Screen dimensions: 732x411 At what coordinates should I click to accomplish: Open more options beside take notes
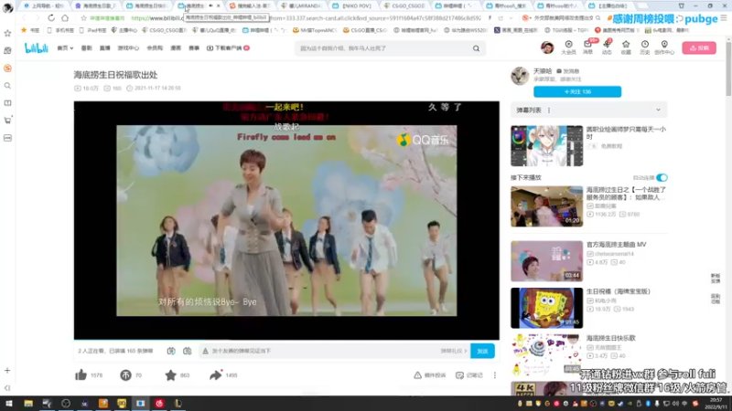pos(495,375)
